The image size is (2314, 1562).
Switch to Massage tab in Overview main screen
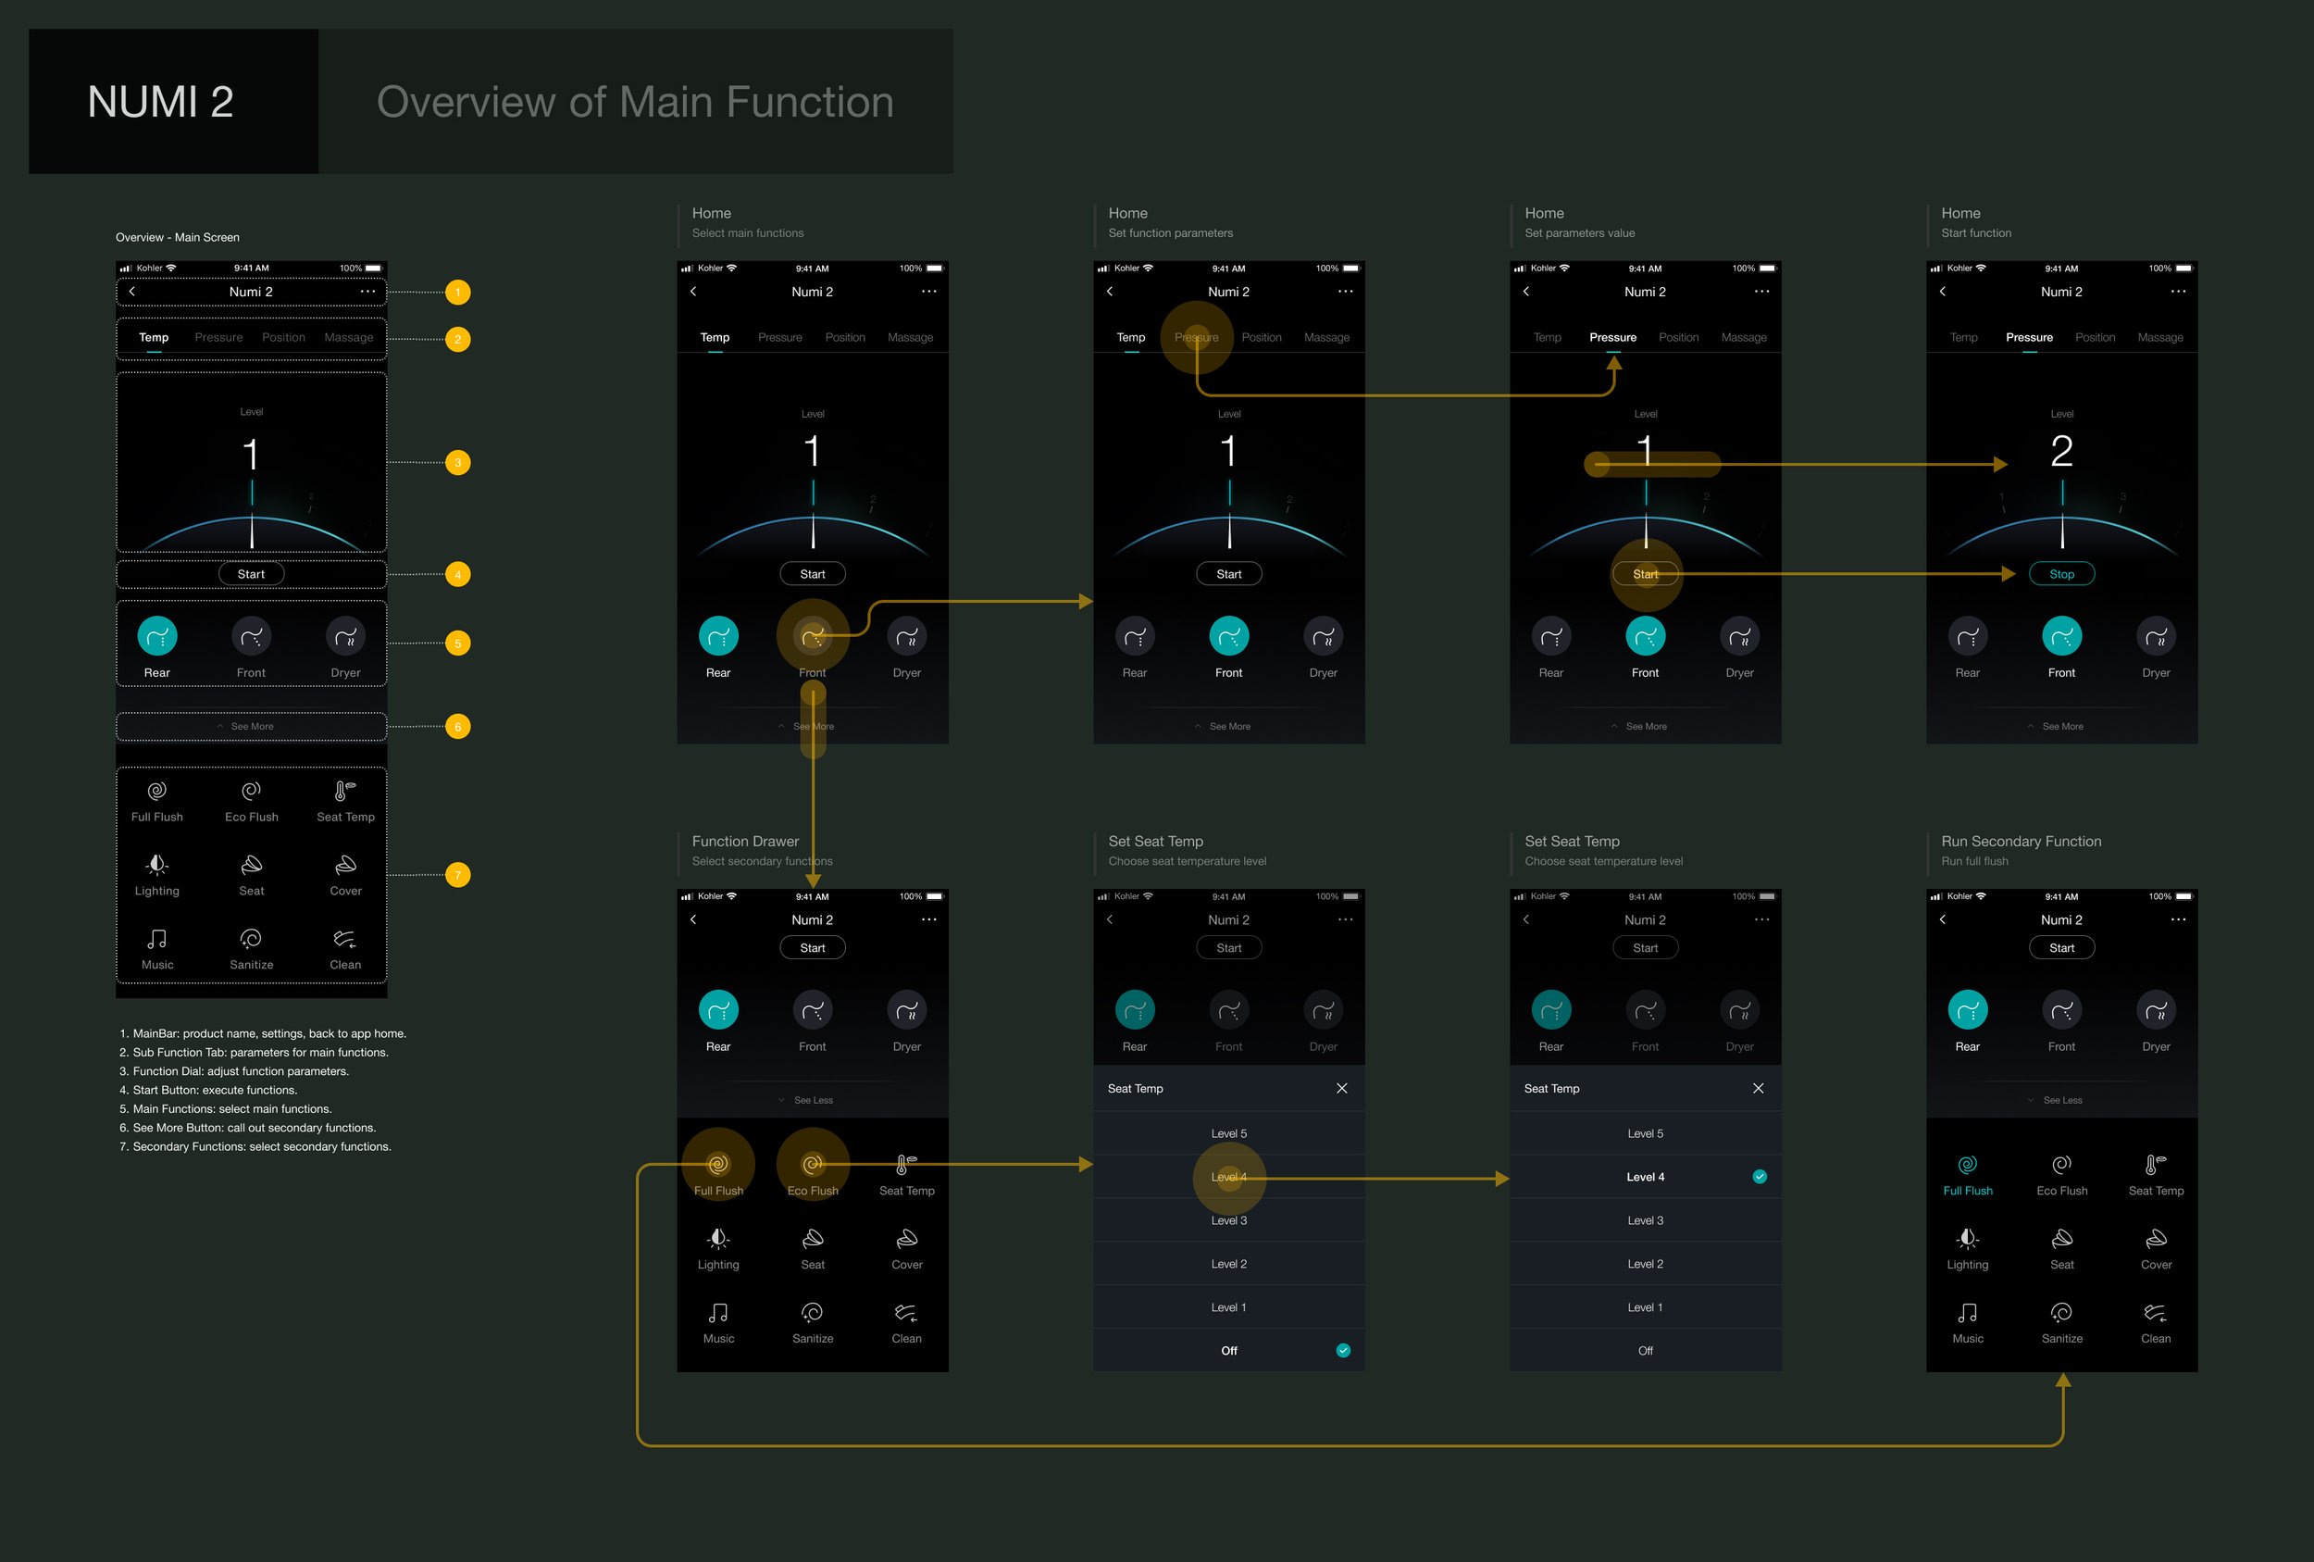pyautogui.click(x=349, y=338)
